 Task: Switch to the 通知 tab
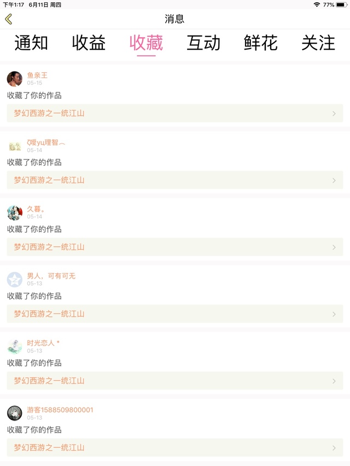pyautogui.click(x=31, y=43)
